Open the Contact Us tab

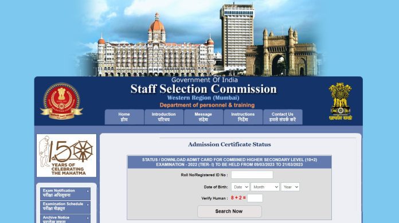[x=283, y=117]
